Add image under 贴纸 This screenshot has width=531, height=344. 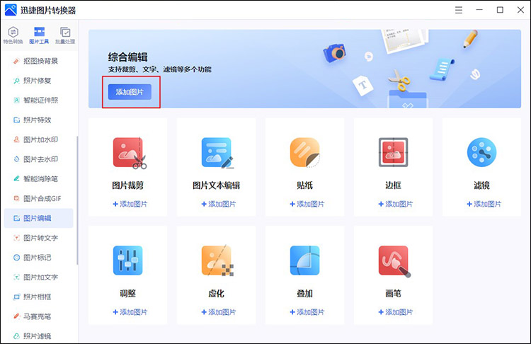307,204
